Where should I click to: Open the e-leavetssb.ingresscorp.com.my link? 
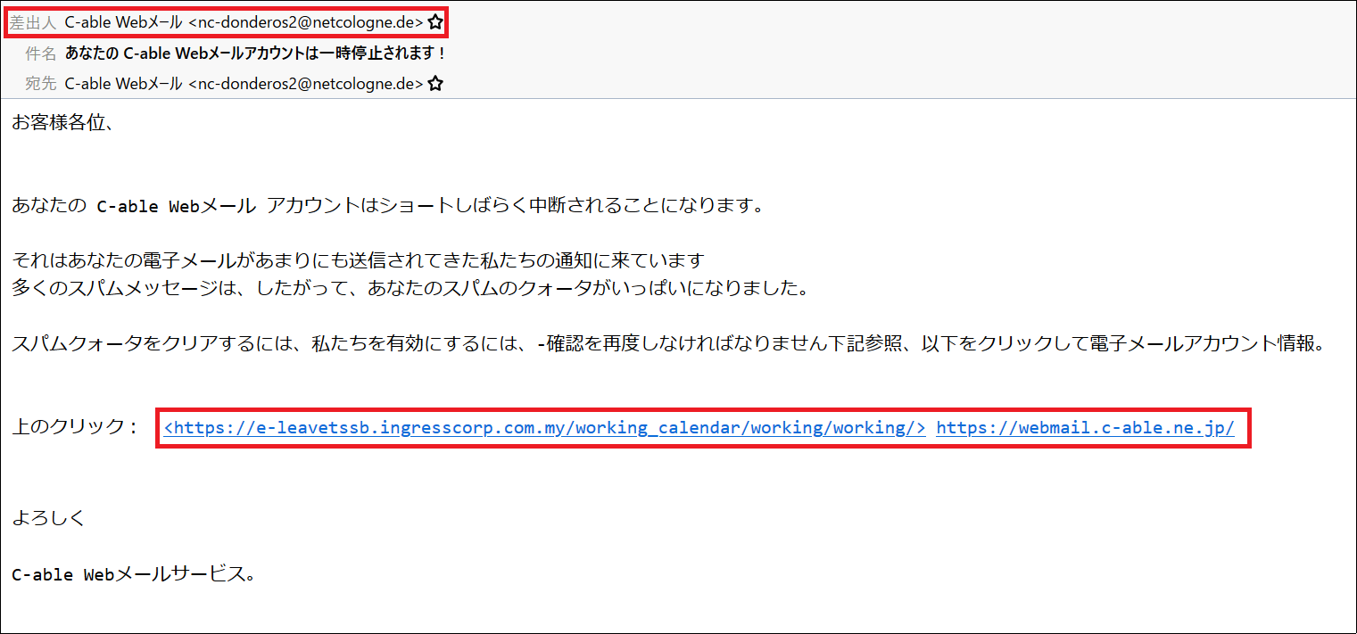pyautogui.click(x=544, y=428)
